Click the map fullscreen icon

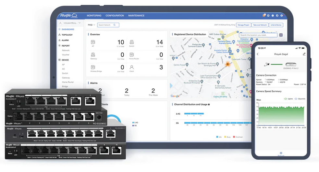pos(281,35)
